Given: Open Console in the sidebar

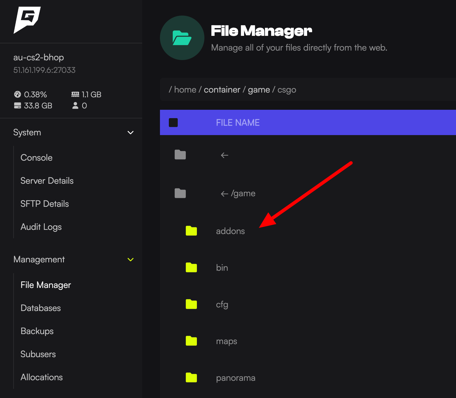Looking at the screenshot, I should click(x=36, y=158).
